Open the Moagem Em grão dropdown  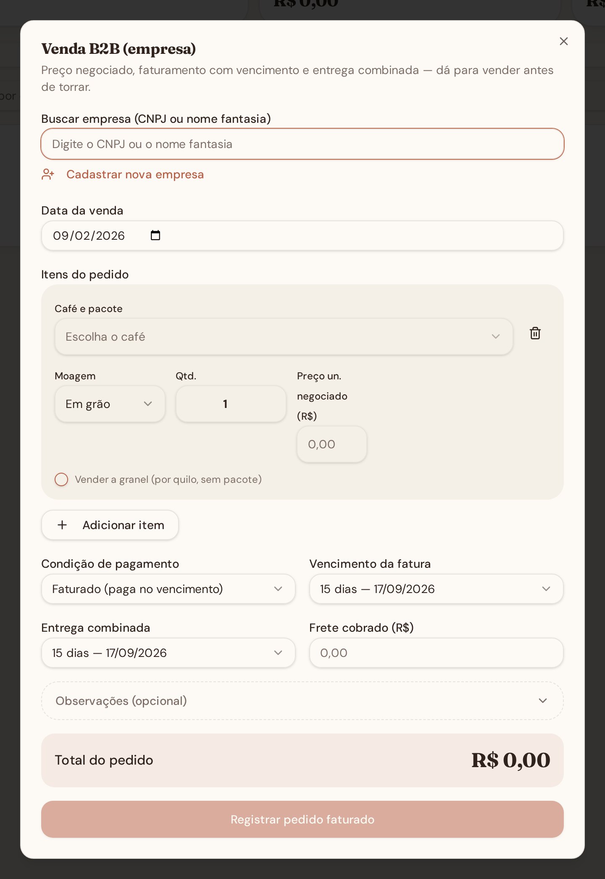(x=110, y=404)
